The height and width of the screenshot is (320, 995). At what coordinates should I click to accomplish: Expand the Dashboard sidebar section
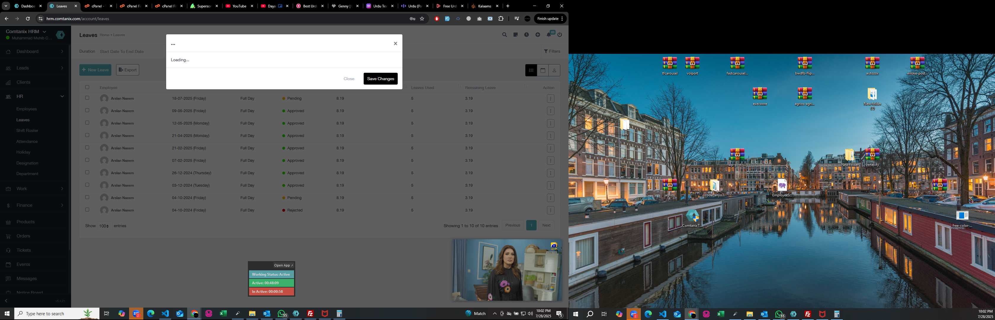coord(36,51)
